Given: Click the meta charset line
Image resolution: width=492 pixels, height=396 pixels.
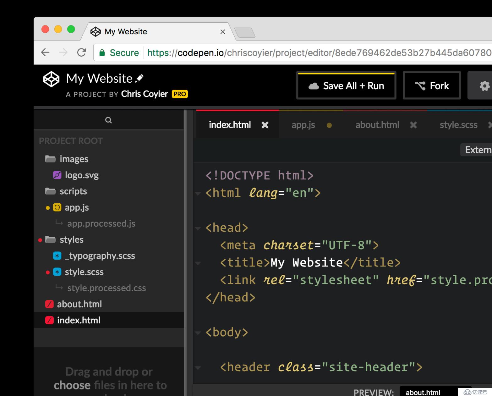Looking at the screenshot, I should tap(299, 245).
